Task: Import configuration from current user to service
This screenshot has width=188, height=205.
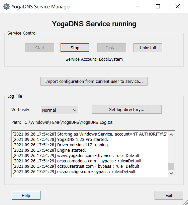Action: 94,81
